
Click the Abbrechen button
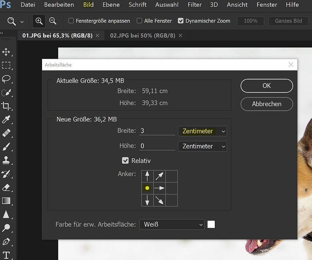tap(267, 104)
